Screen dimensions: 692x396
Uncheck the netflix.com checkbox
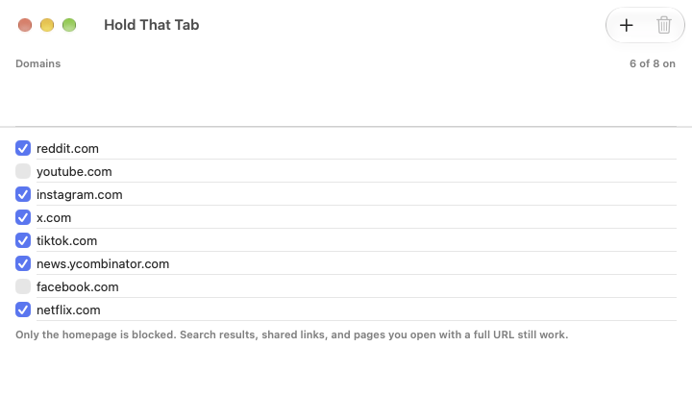(x=23, y=309)
